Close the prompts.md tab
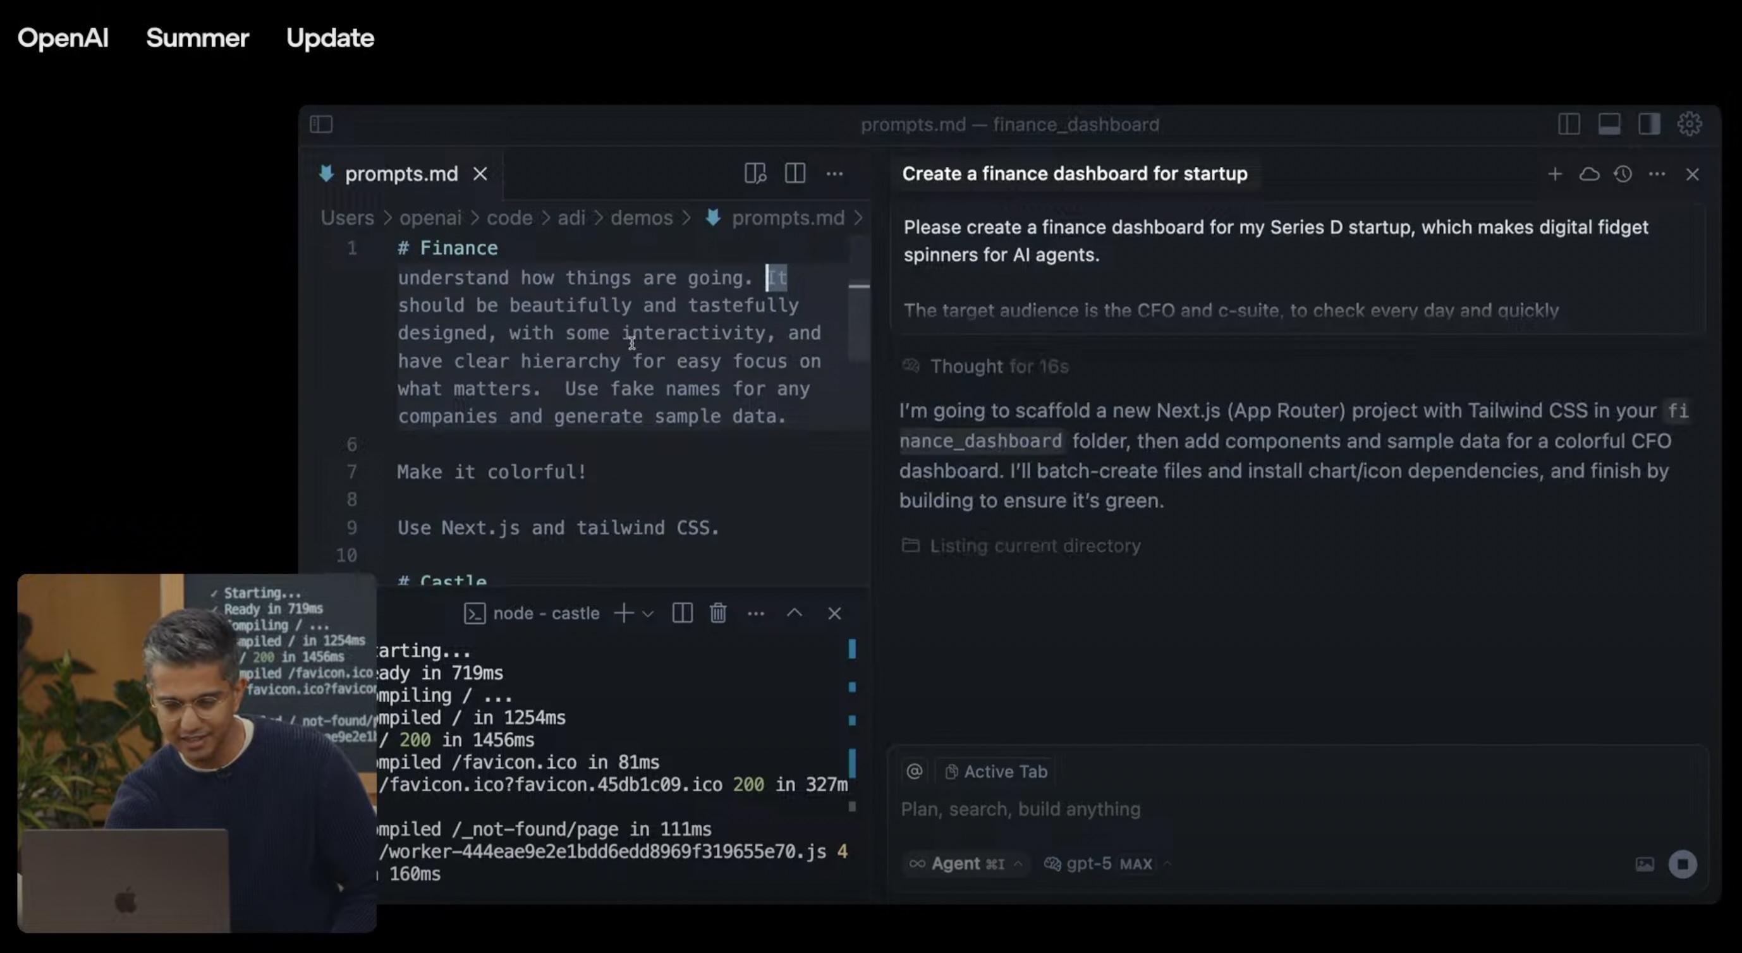 (x=480, y=174)
